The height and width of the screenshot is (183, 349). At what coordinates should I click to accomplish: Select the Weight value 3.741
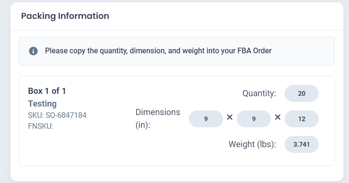(301, 144)
